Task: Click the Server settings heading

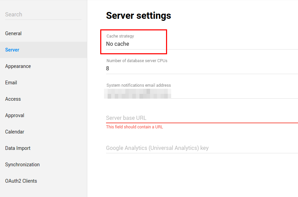Action: click(x=138, y=15)
